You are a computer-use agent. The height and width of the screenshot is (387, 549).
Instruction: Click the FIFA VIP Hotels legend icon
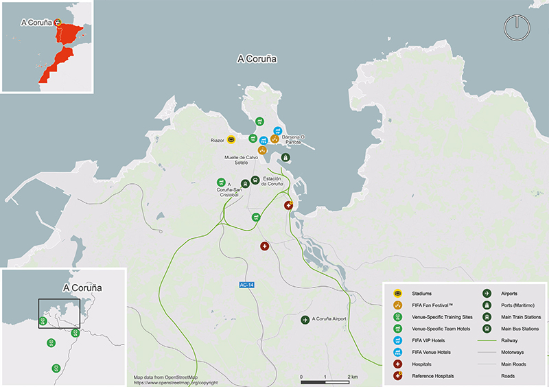(x=397, y=340)
